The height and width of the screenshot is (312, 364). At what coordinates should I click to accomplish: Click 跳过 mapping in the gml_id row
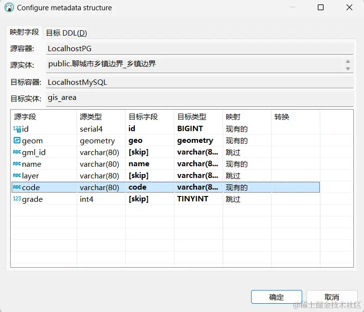(x=247, y=152)
